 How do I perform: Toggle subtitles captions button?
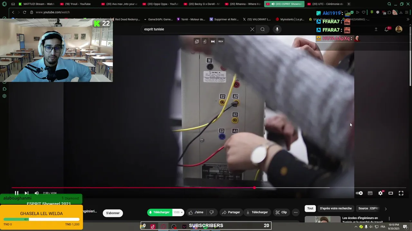point(370,193)
